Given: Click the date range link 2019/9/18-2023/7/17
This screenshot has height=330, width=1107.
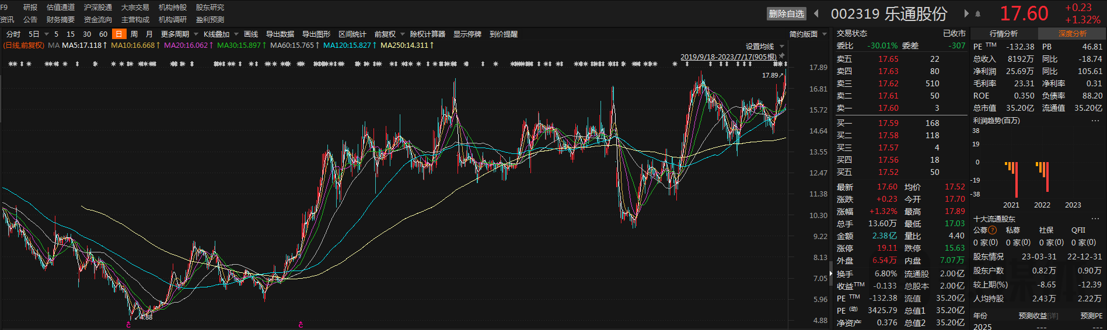Looking at the screenshot, I should [728, 57].
